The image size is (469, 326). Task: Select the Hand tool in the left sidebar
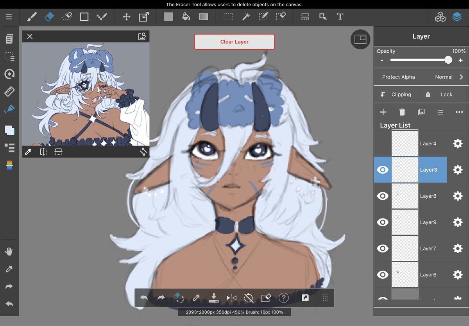coord(9,251)
